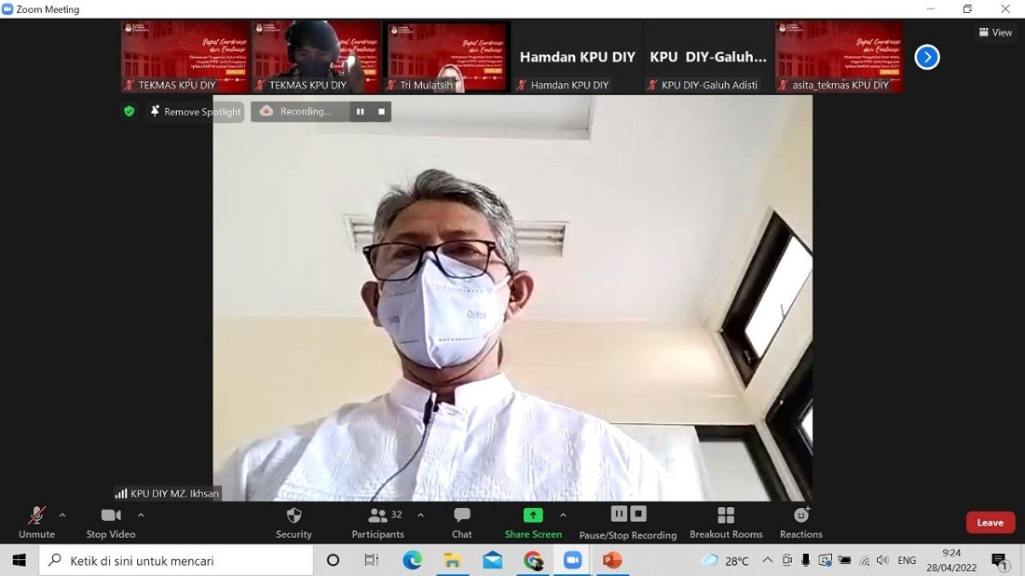Viewport: 1025px width, 576px height.
Task: Open the Security shield icon
Action: point(294,516)
